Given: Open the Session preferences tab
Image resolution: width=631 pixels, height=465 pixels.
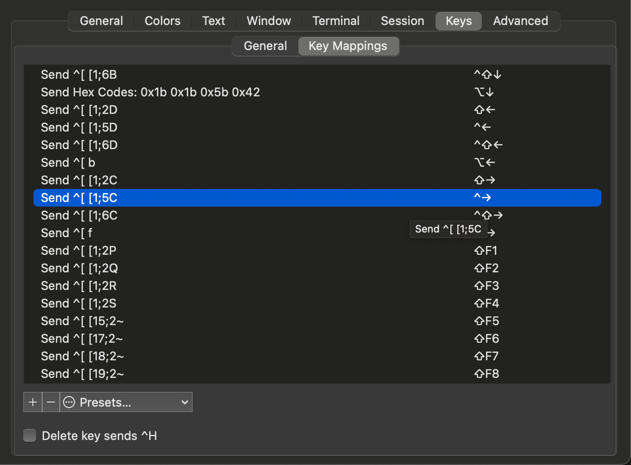Looking at the screenshot, I should [403, 21].
